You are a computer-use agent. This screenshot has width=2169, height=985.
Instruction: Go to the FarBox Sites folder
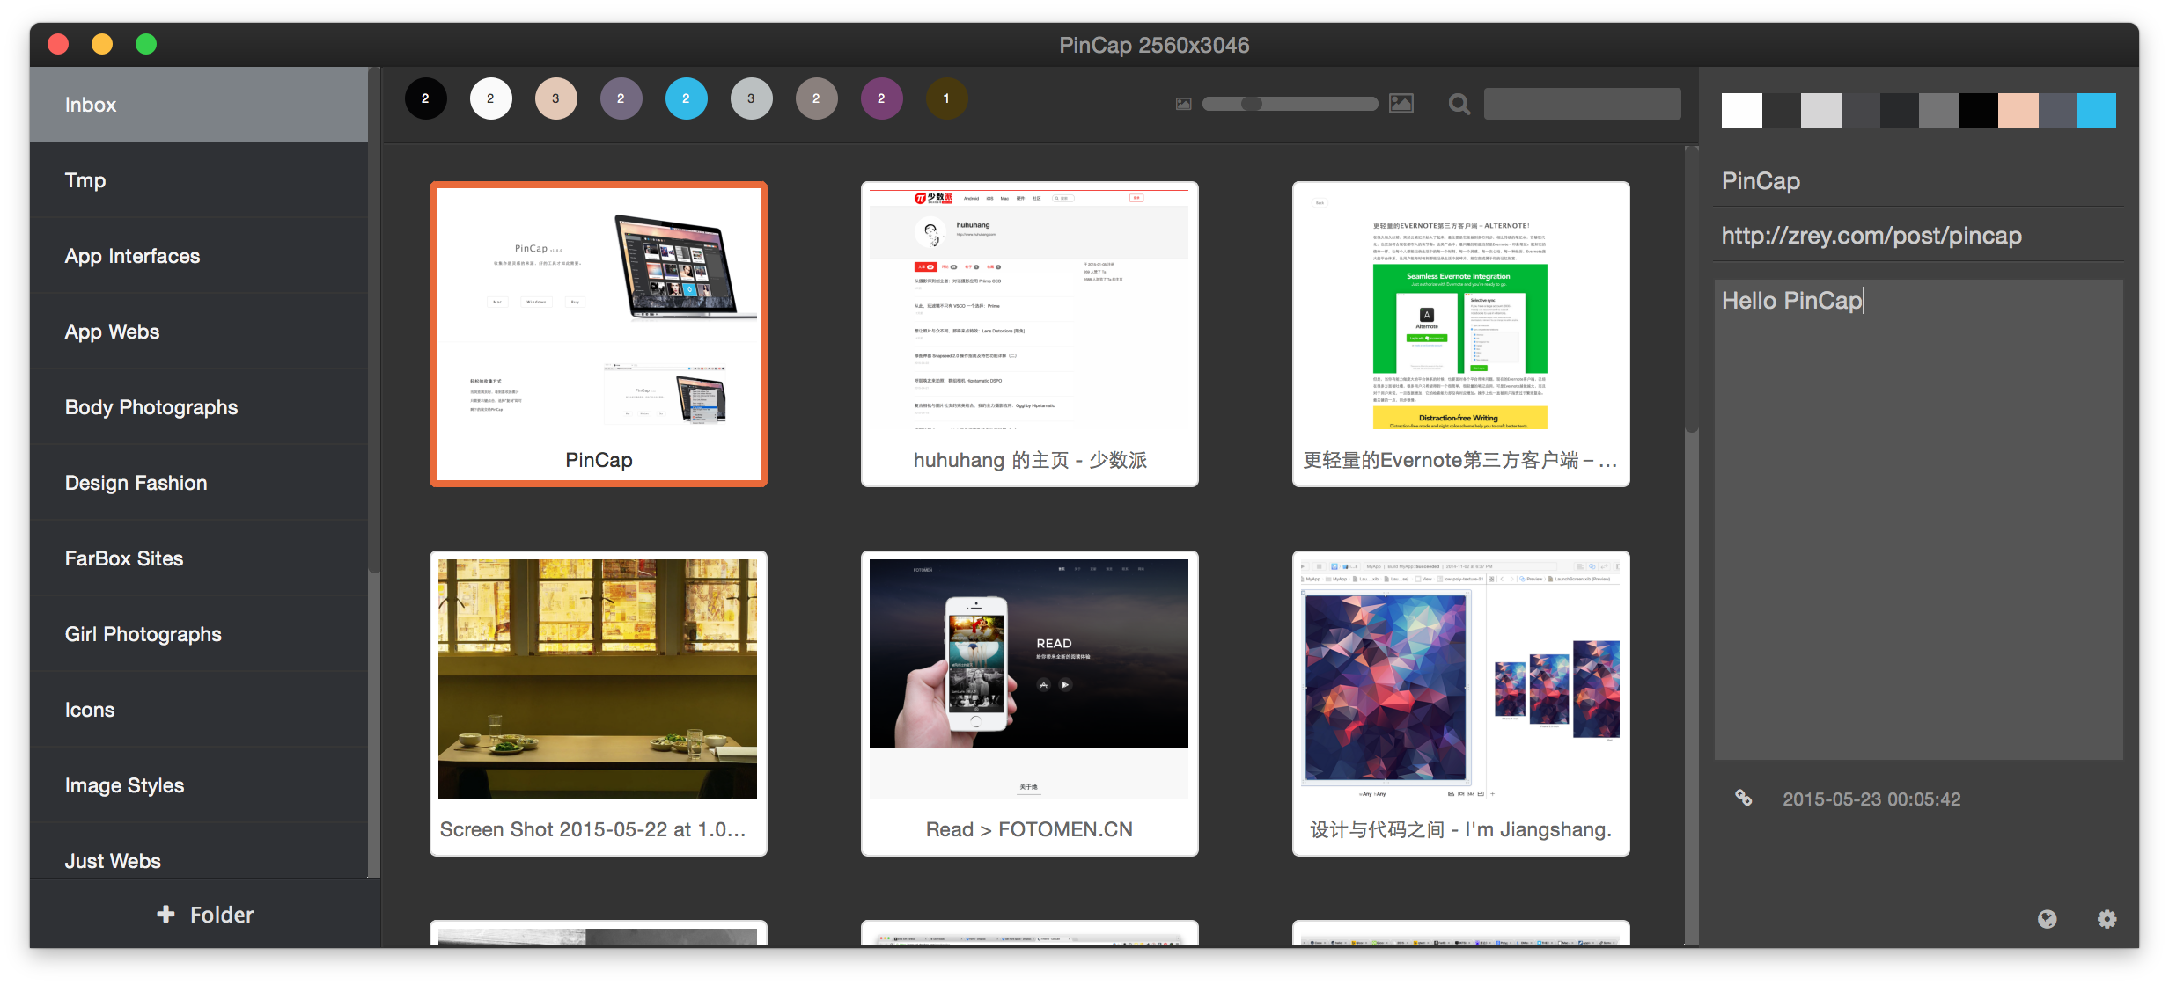coord(123,558)
